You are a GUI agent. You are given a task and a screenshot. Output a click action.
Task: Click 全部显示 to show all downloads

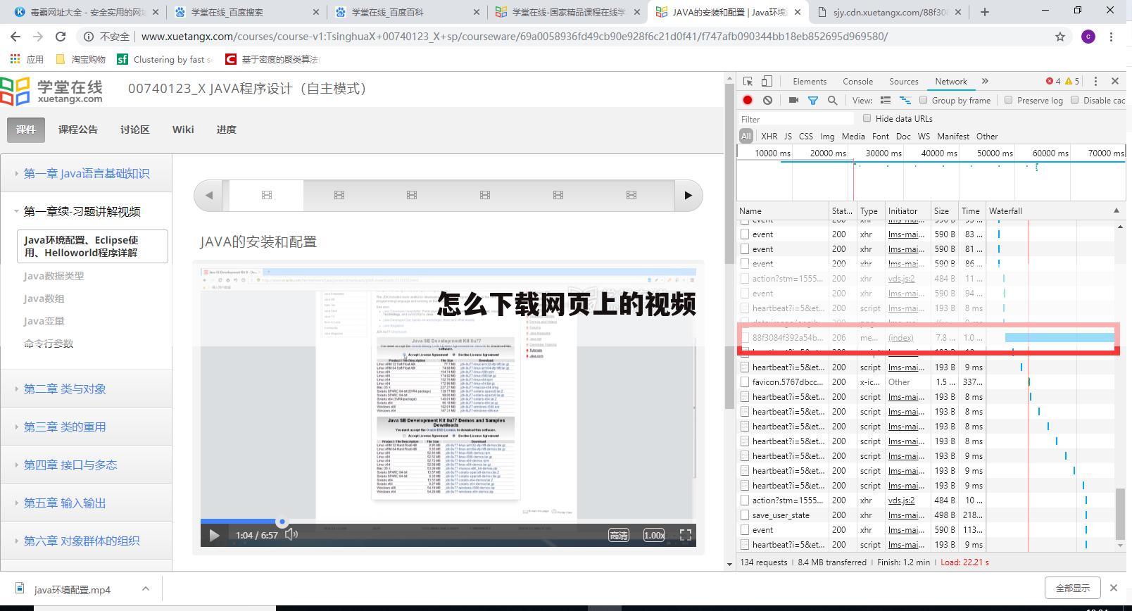tap(1072, 588)
